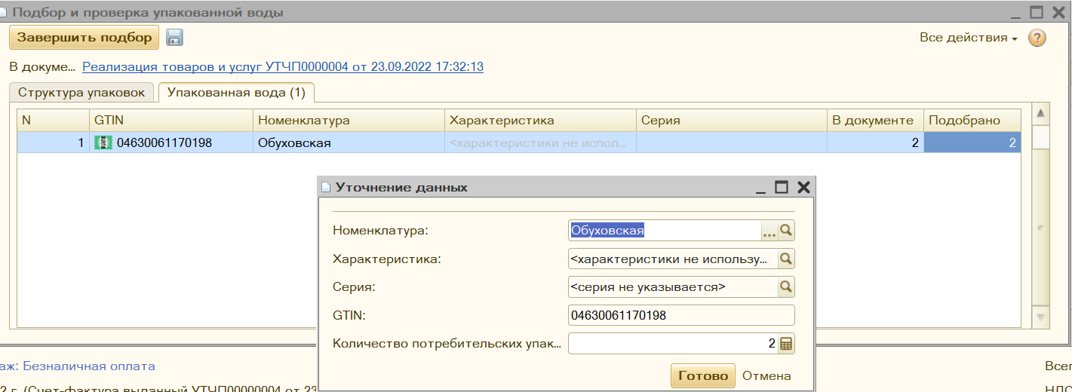Open the Все действия dropdown menu

coord(968,38)
